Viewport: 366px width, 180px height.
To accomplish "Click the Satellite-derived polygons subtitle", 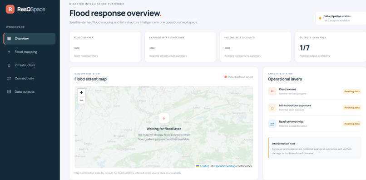I will click(292, 94).
